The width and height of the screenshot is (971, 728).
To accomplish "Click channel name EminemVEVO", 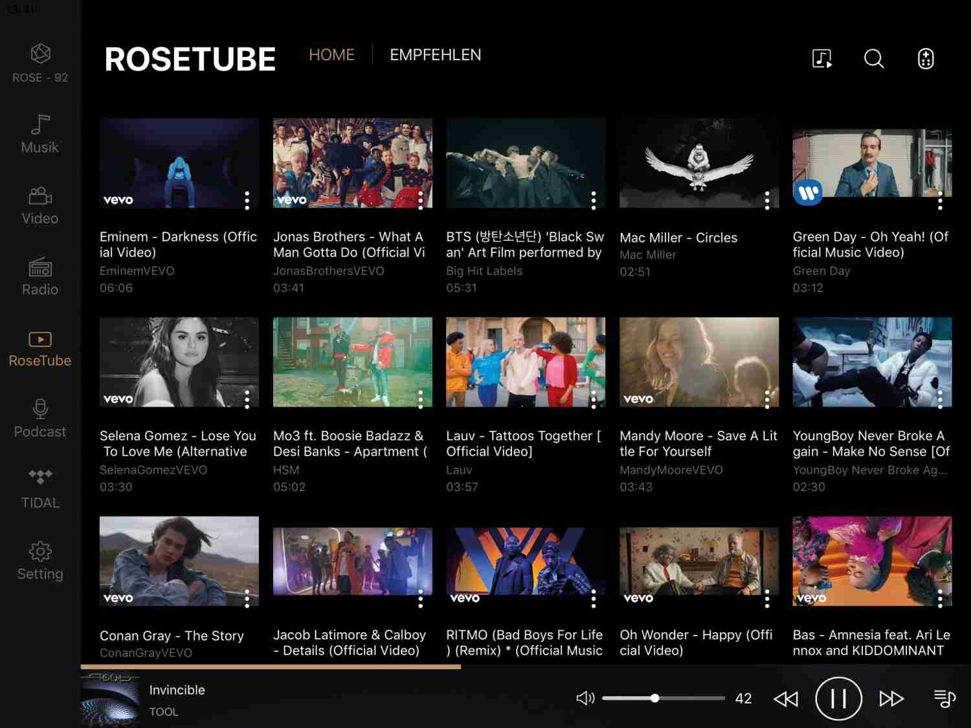I will 137,270.
